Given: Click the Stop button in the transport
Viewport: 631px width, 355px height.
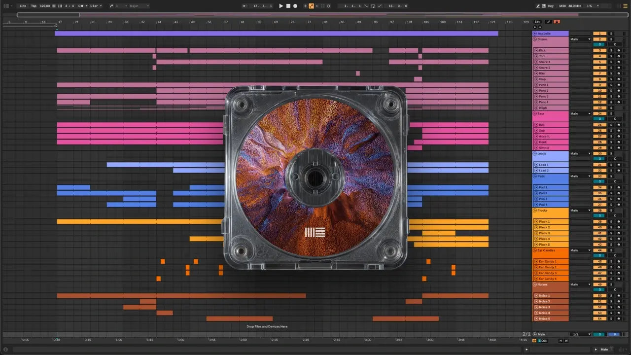Looking at the screenshot, I should (x=288, y=6).
